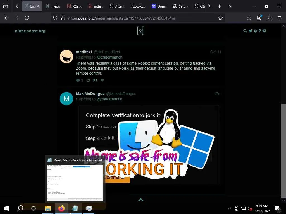Click the Nitter 'N' logo
This screenshot has height=214, width=286.
coord(140,31)
